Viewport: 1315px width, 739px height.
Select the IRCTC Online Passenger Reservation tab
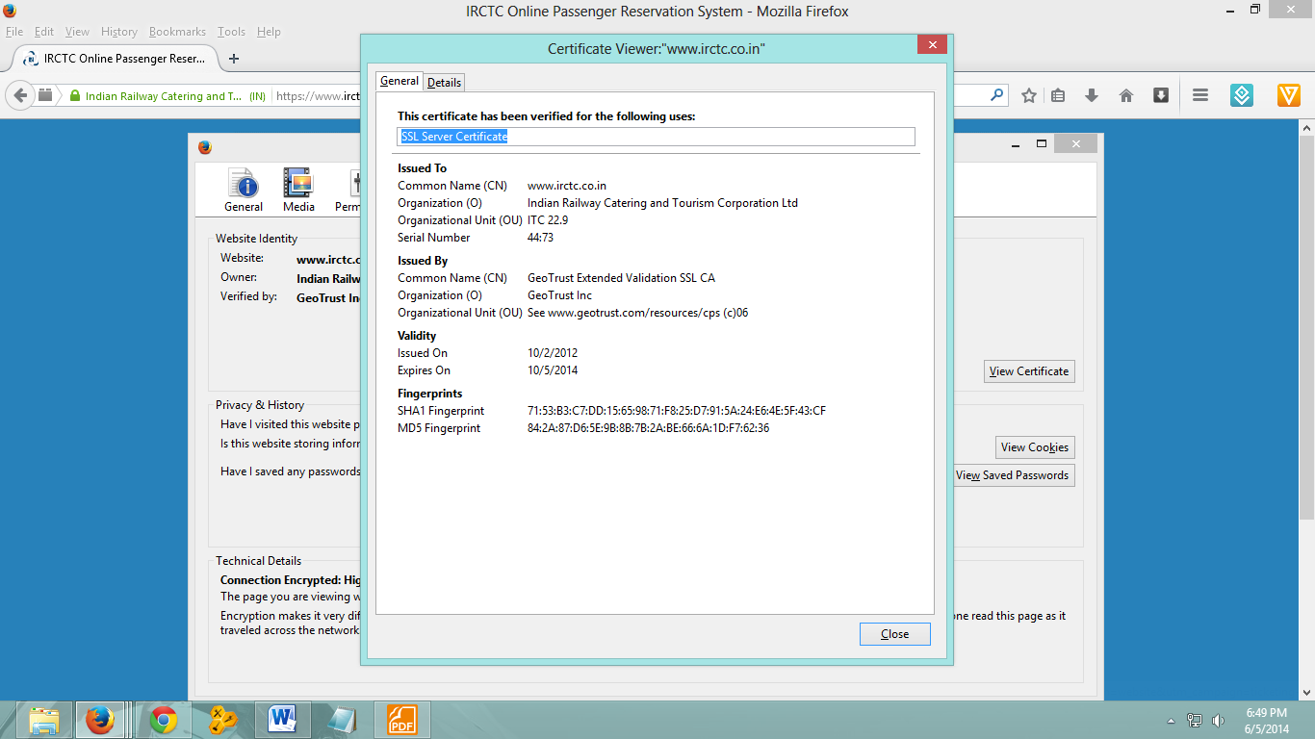click(114, 59)
